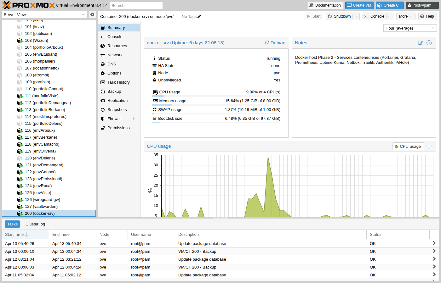
Task: Open the Replication section
Action: [119, 101]
